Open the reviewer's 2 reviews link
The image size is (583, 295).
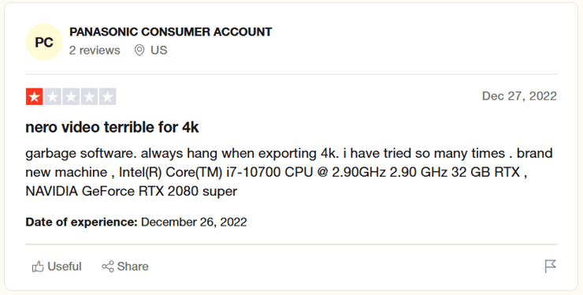tap(95, 50)
